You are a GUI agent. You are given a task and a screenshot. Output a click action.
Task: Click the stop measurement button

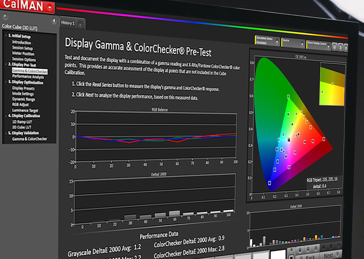pos(300,250)
